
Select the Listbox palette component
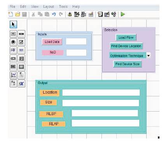[x=21, y=59]
